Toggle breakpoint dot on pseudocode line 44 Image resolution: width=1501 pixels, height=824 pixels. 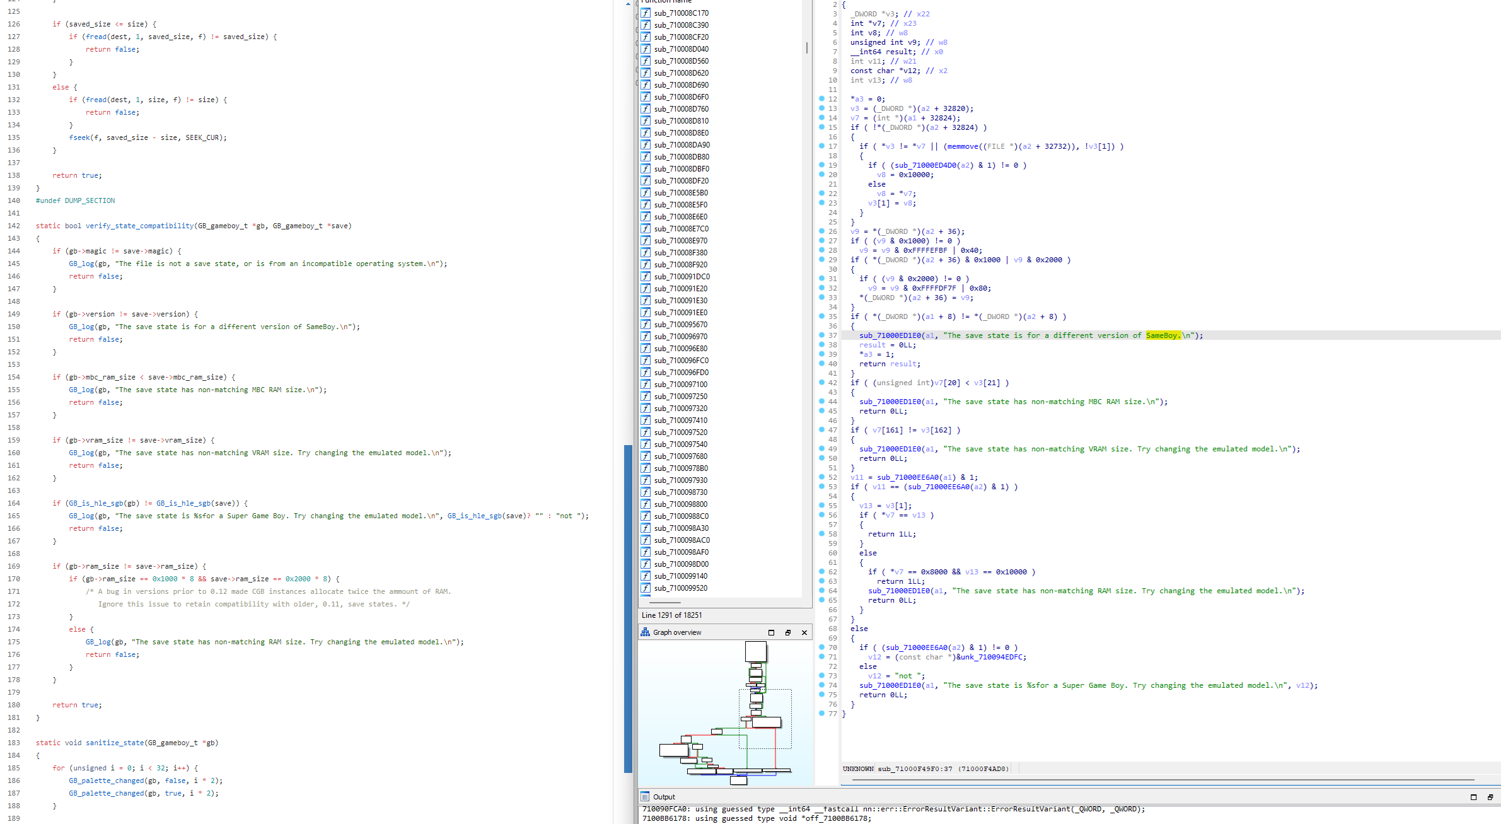821,401
